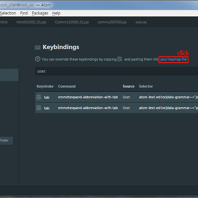Click the copy icon on the first tab keybinding row
The width and height of the screenshot is (198, 198).
[x=39, y=97]
